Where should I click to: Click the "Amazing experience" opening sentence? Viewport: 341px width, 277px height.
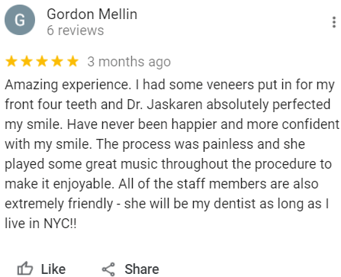[68, 85]
